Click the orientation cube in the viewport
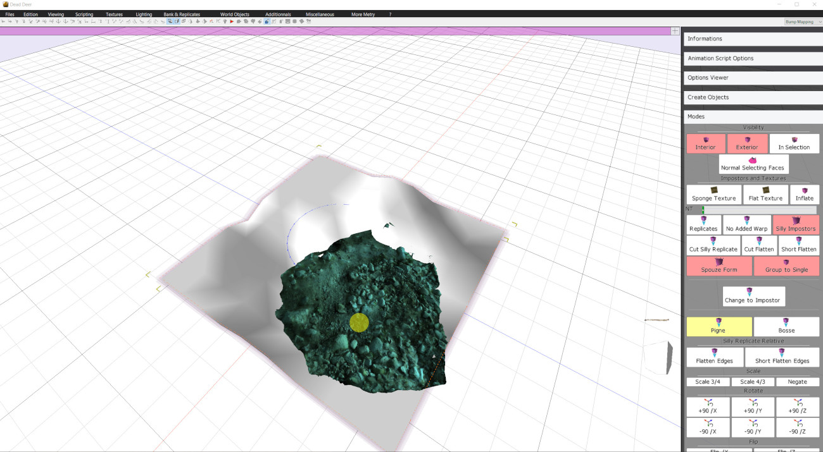The height and width of the screenshot is (452, 823). tap(658, 357)
